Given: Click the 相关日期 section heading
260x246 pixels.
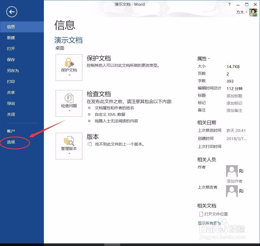Looking at the screenshot, I should click(207, 123).
